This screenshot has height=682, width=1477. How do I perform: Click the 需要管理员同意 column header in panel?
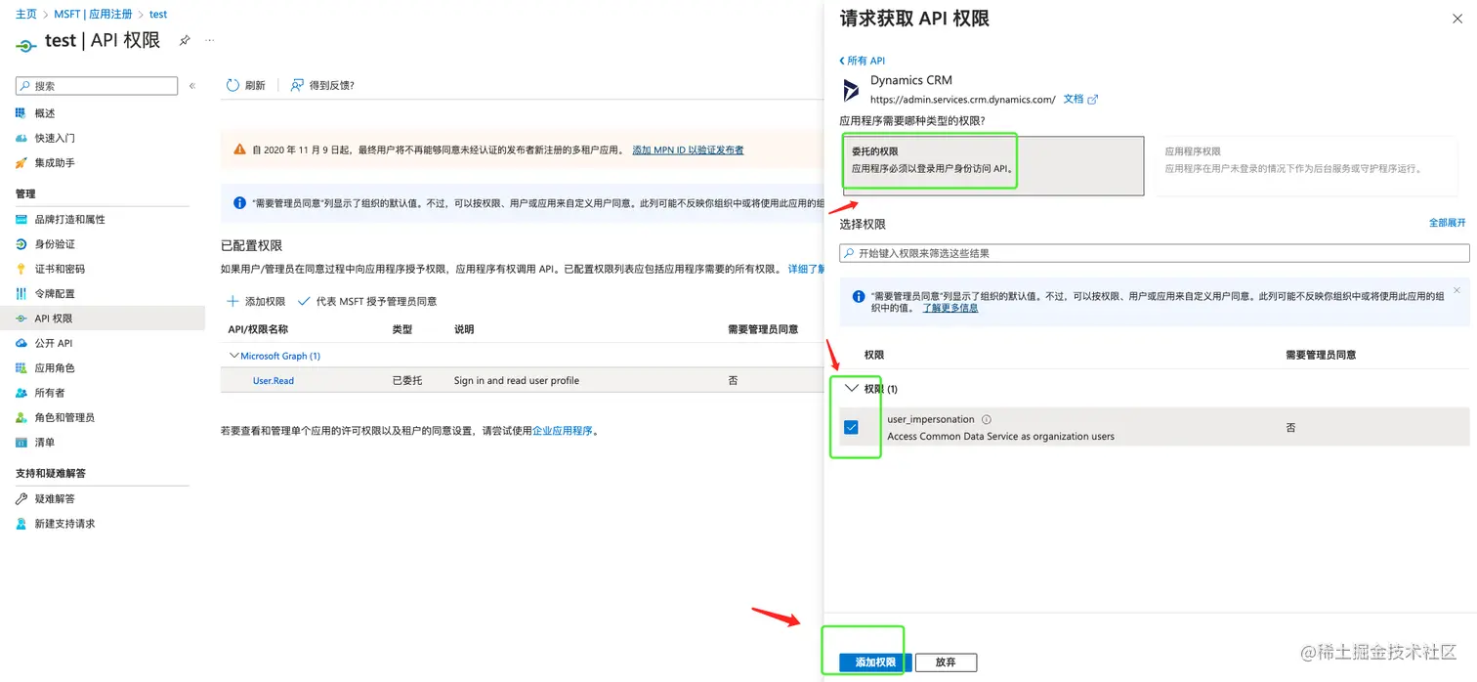[1321, 355]
